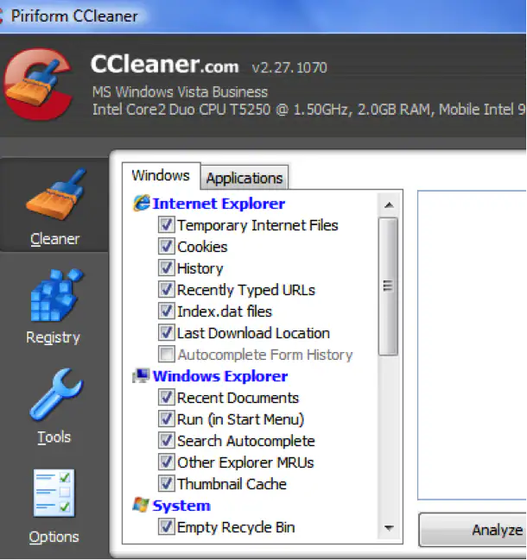This screenshot has height=560, width=527.
Task: Click the Registry label in sidebar
Action: [53, 337]
